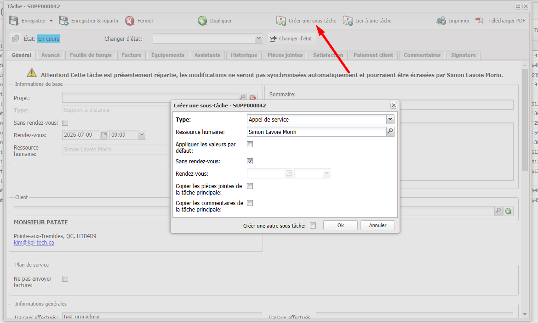Open the kim@kpi-tech.ca email link
This screenshot has height=323, width=538.
point(34,243)
